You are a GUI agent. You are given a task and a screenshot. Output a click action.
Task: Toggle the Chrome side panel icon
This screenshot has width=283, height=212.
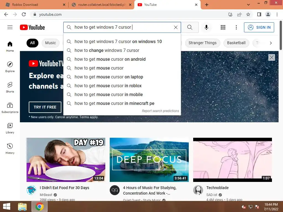pos(259,14)
